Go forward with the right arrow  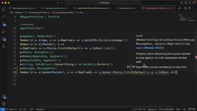coord(62,3)
